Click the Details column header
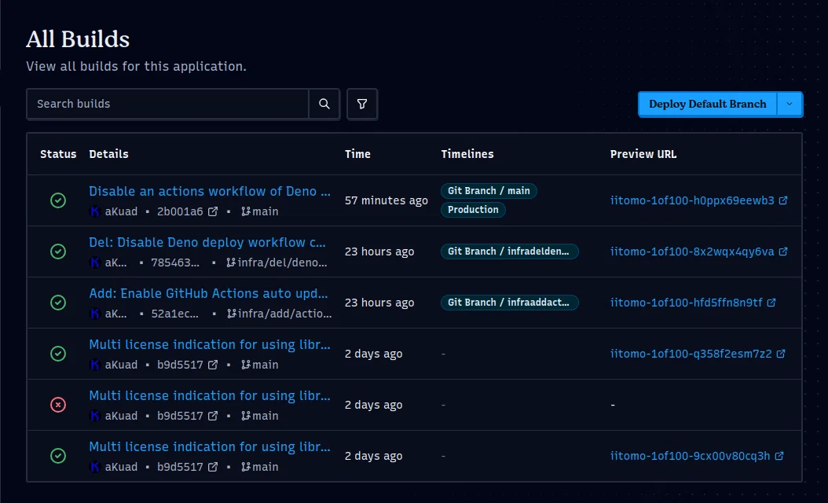828x503 pixels. 108,154
